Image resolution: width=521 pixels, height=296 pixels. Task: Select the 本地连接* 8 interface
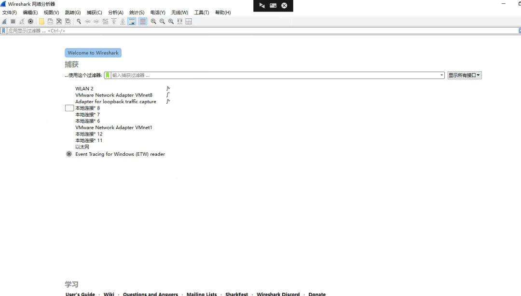coord(87,108)
